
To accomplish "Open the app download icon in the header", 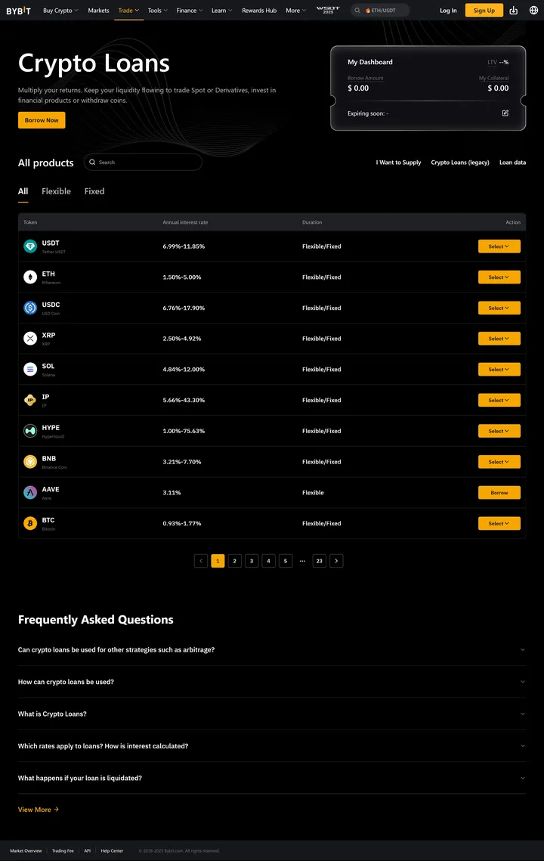I will click(512, 10).
